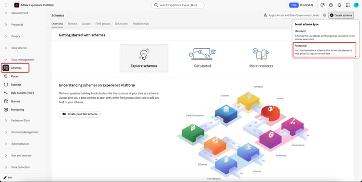Open Queries in the sidebar
362x182 pixels.
15,102
